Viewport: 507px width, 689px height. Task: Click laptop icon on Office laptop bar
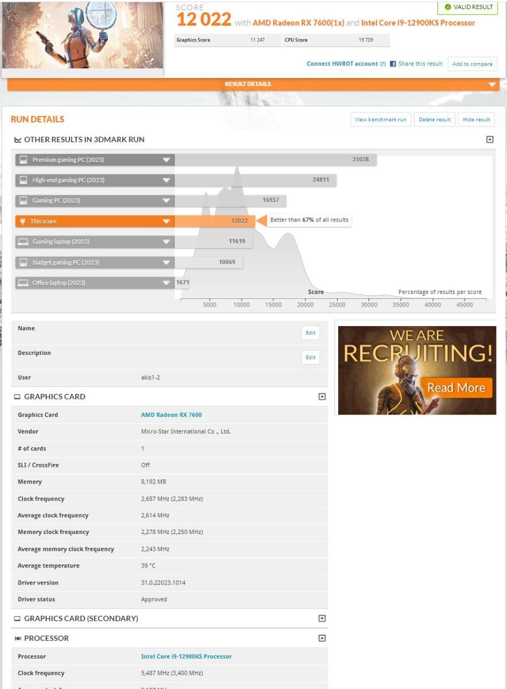pos(24,283)
